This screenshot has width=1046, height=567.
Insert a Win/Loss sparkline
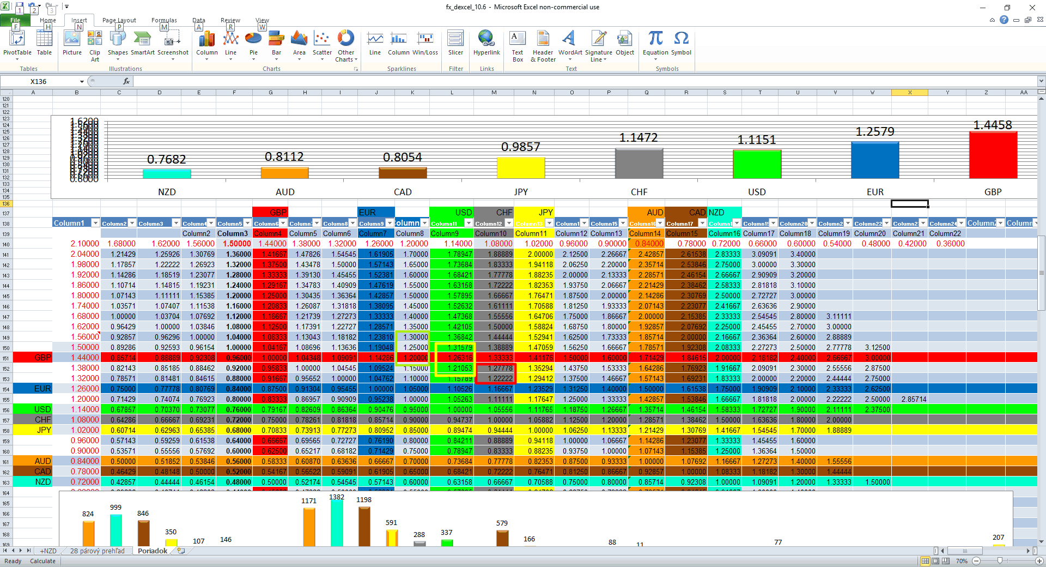tap(425, 44)
